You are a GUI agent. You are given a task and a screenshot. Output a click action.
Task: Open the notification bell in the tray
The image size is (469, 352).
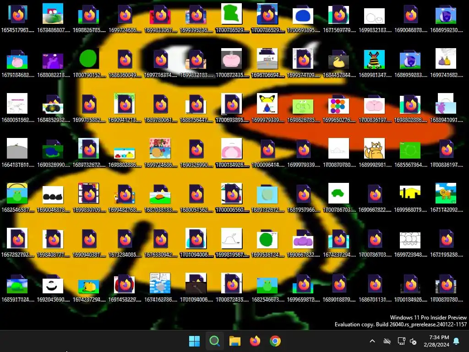tap(457, 341)
